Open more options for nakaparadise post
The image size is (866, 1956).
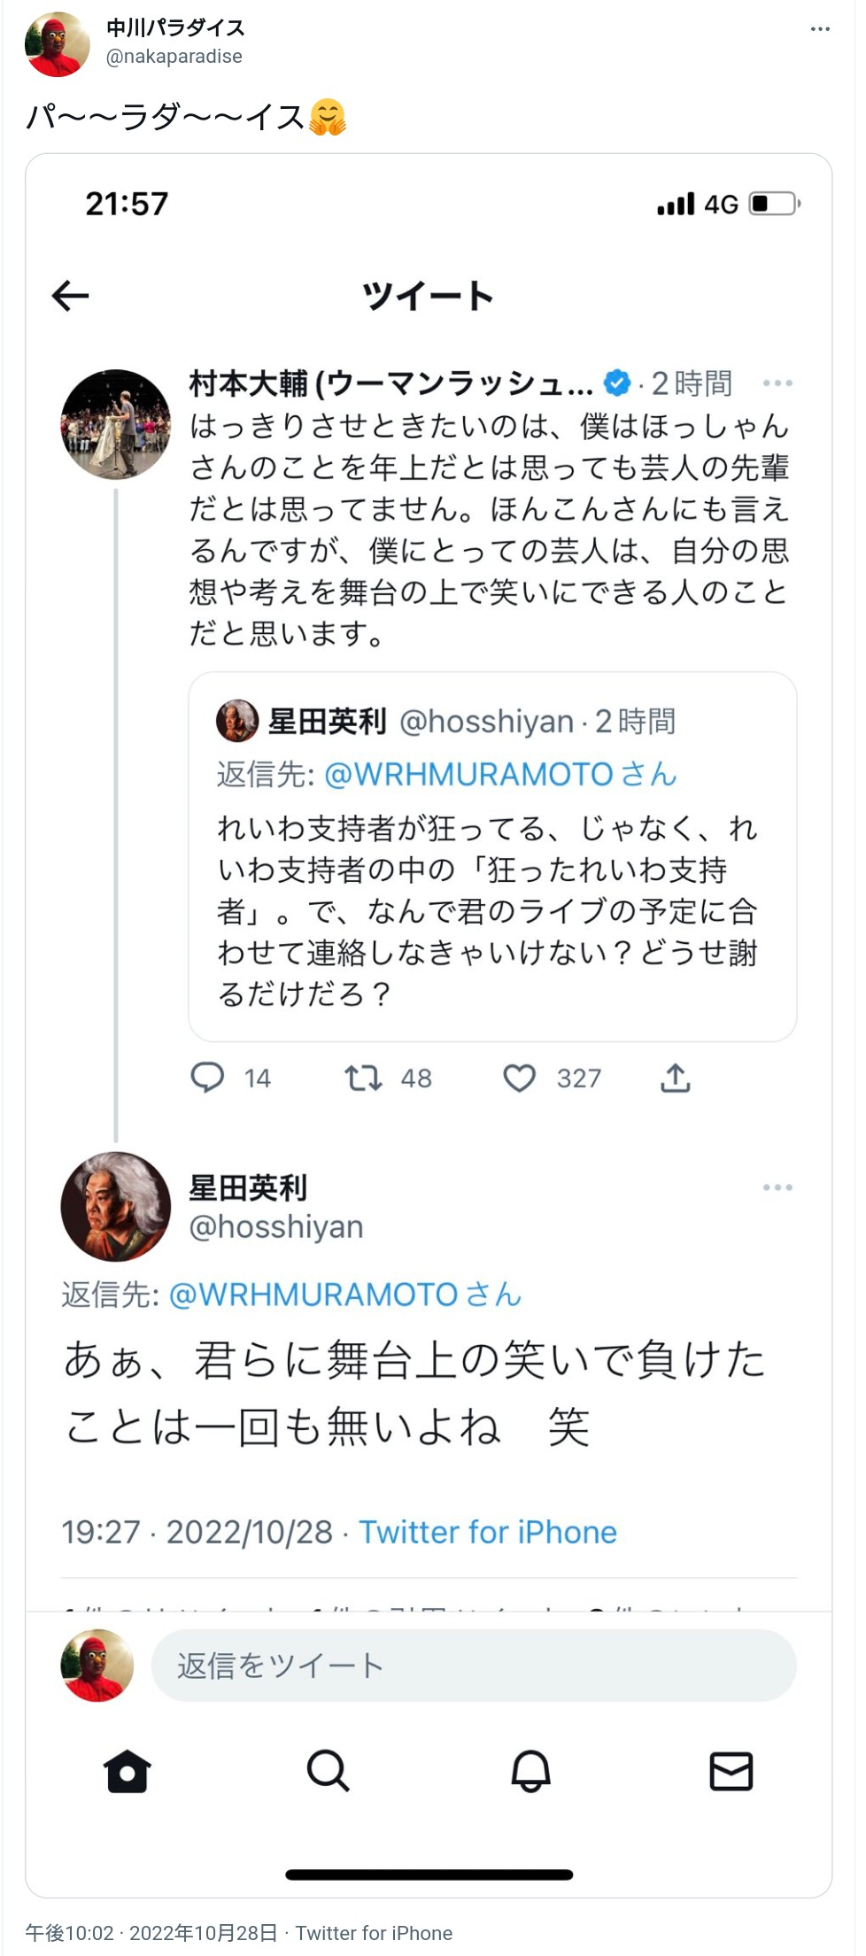point(820,29)
